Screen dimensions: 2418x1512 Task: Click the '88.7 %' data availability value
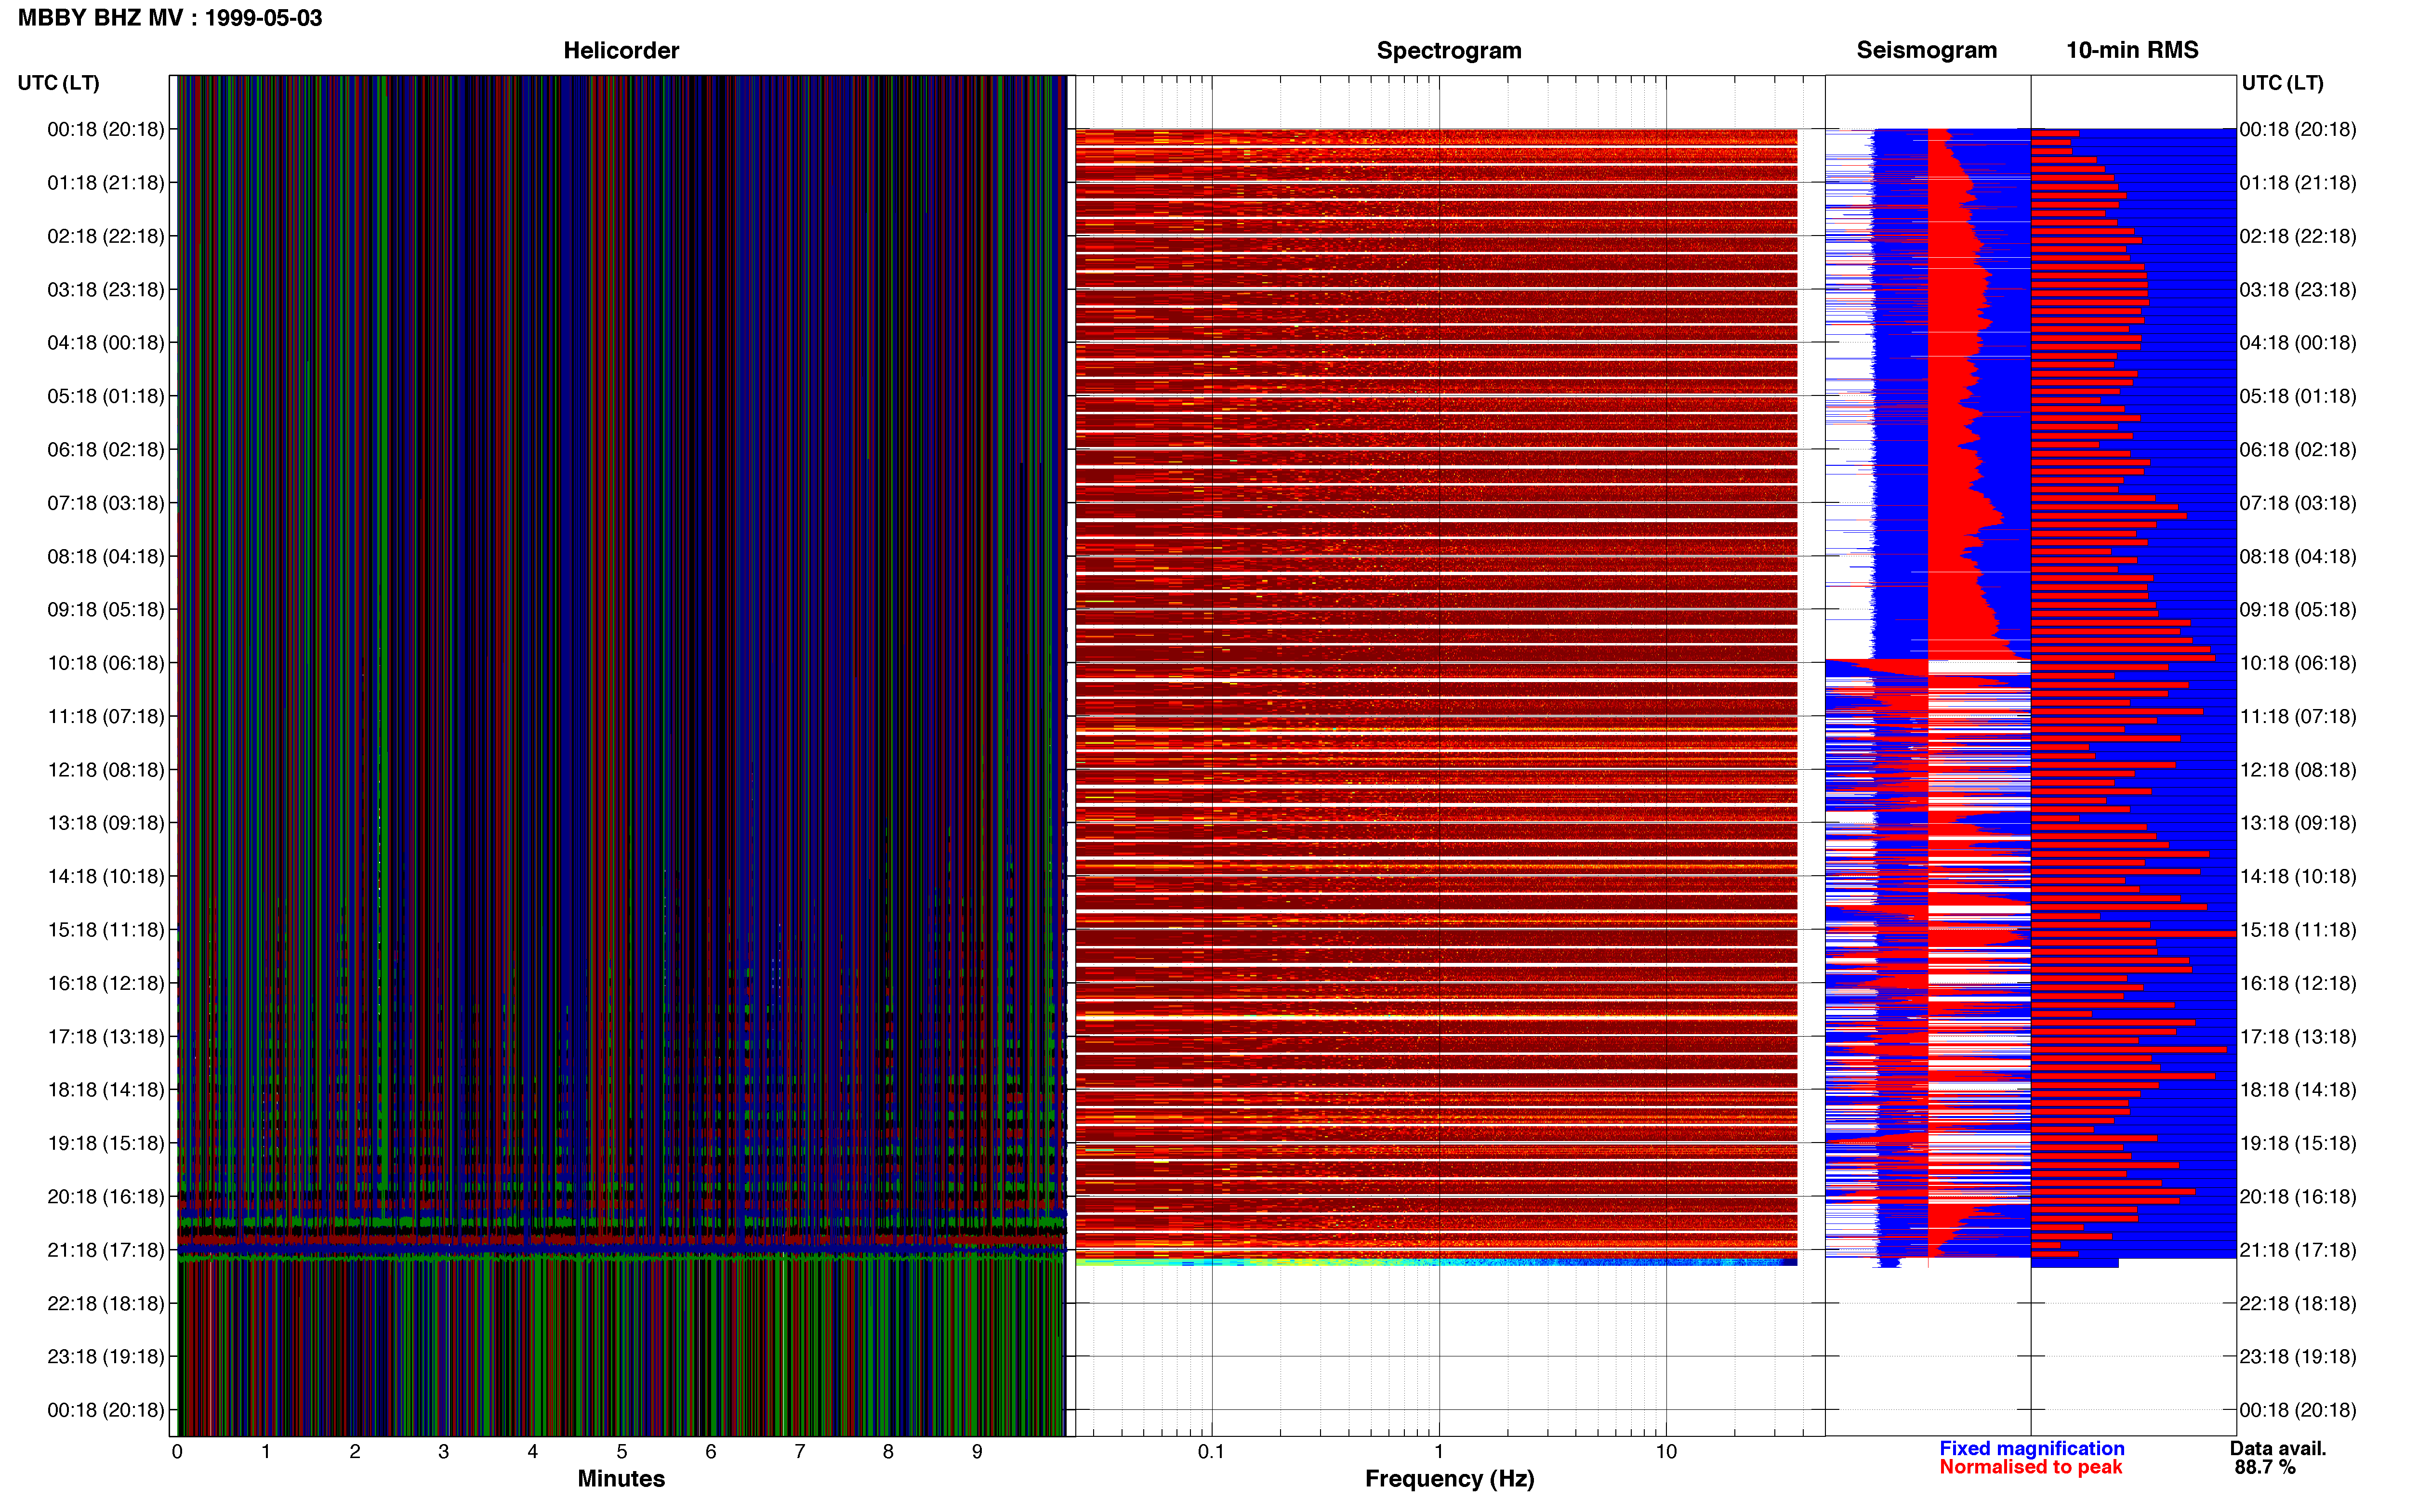[2265, 1467]
